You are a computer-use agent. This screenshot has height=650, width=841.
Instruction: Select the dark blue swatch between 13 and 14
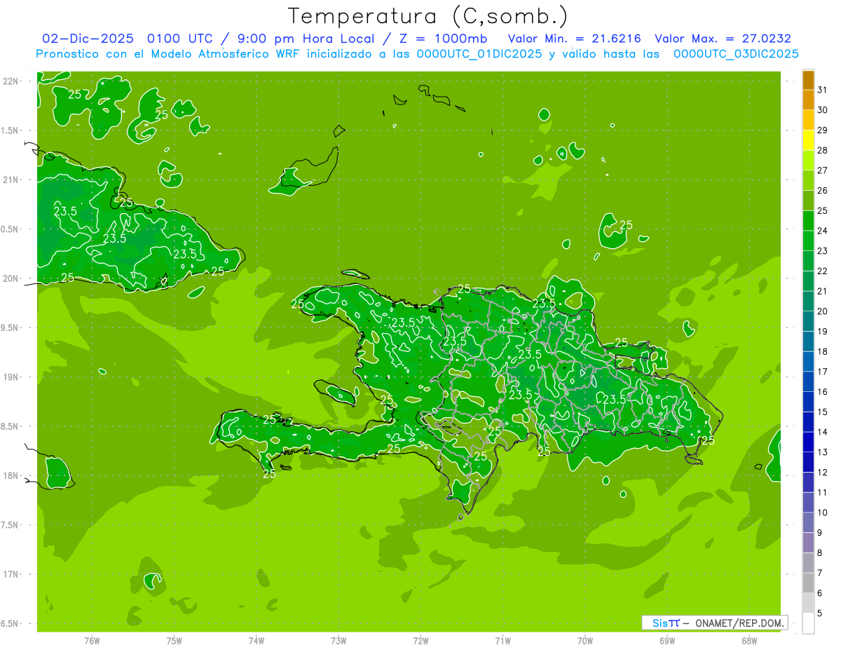[x=808, y=442]
